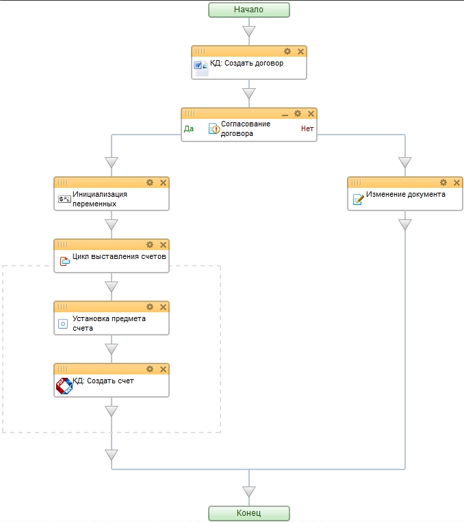Open settings of 'Цикл выставления счетов' block
This screenshot has height=522, width=464.
(150, 245)
